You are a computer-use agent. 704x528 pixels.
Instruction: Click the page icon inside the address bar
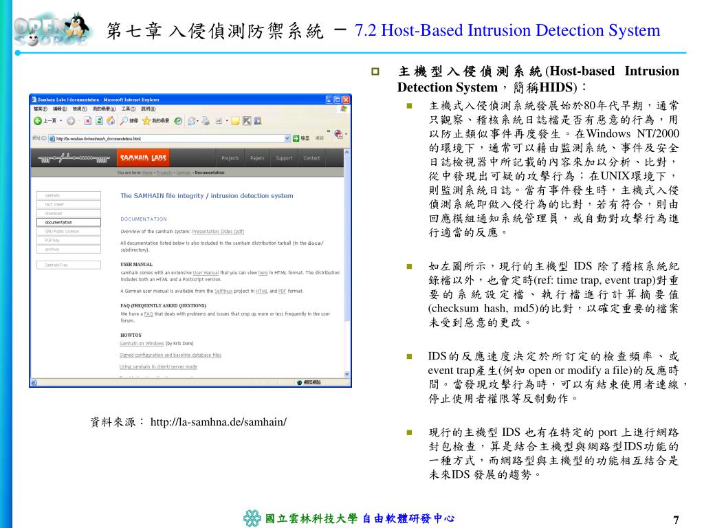click(x=52, y=138)
